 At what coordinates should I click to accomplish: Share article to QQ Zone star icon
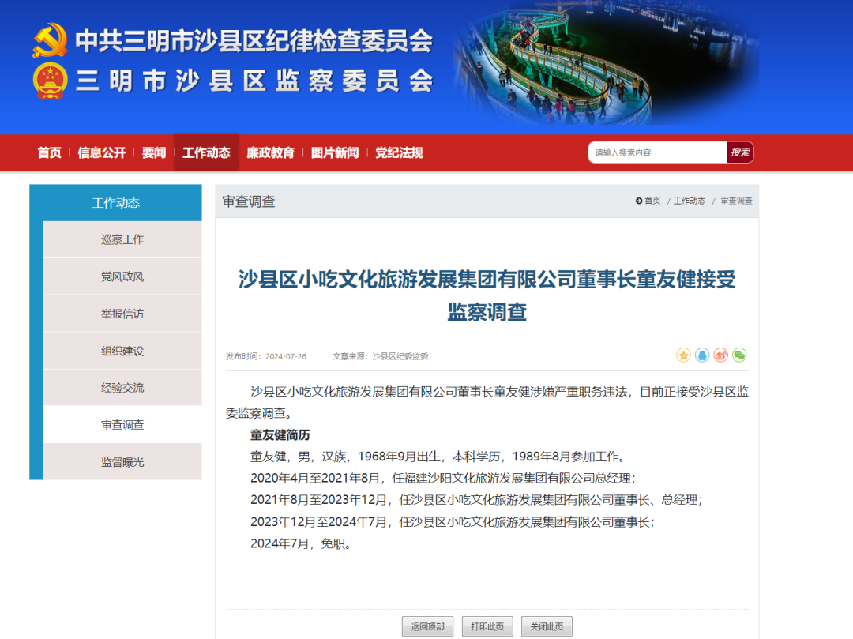tap(683, 355)
